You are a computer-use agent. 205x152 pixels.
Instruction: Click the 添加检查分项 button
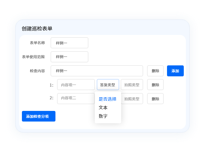pyautogui.click(x=39, y=116)
